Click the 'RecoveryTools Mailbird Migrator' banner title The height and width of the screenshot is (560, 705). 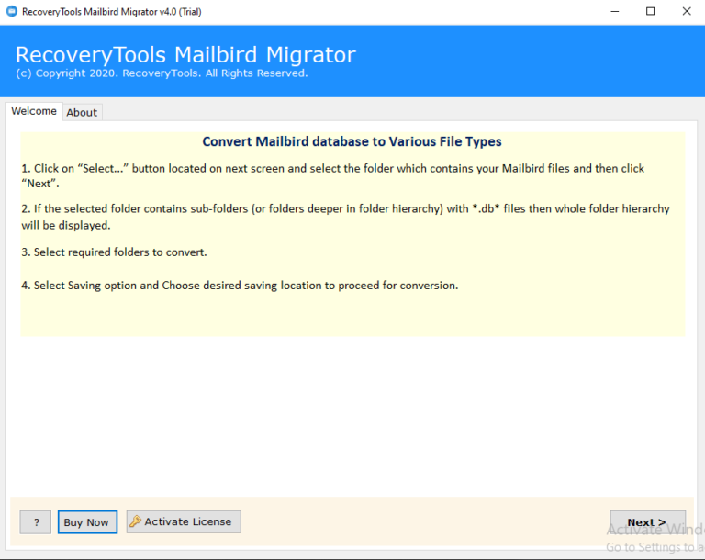[x=185, y=55]
